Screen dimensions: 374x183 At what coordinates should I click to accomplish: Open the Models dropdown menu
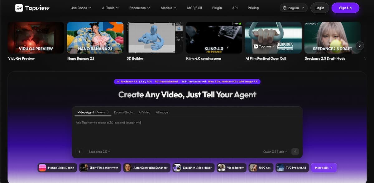[x=168, y=8]
